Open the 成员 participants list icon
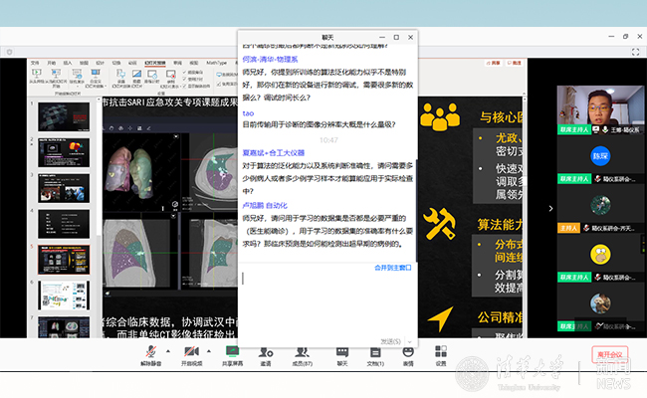Image resolution: width=647 pixels, height=398 pixels. point(301,352)
